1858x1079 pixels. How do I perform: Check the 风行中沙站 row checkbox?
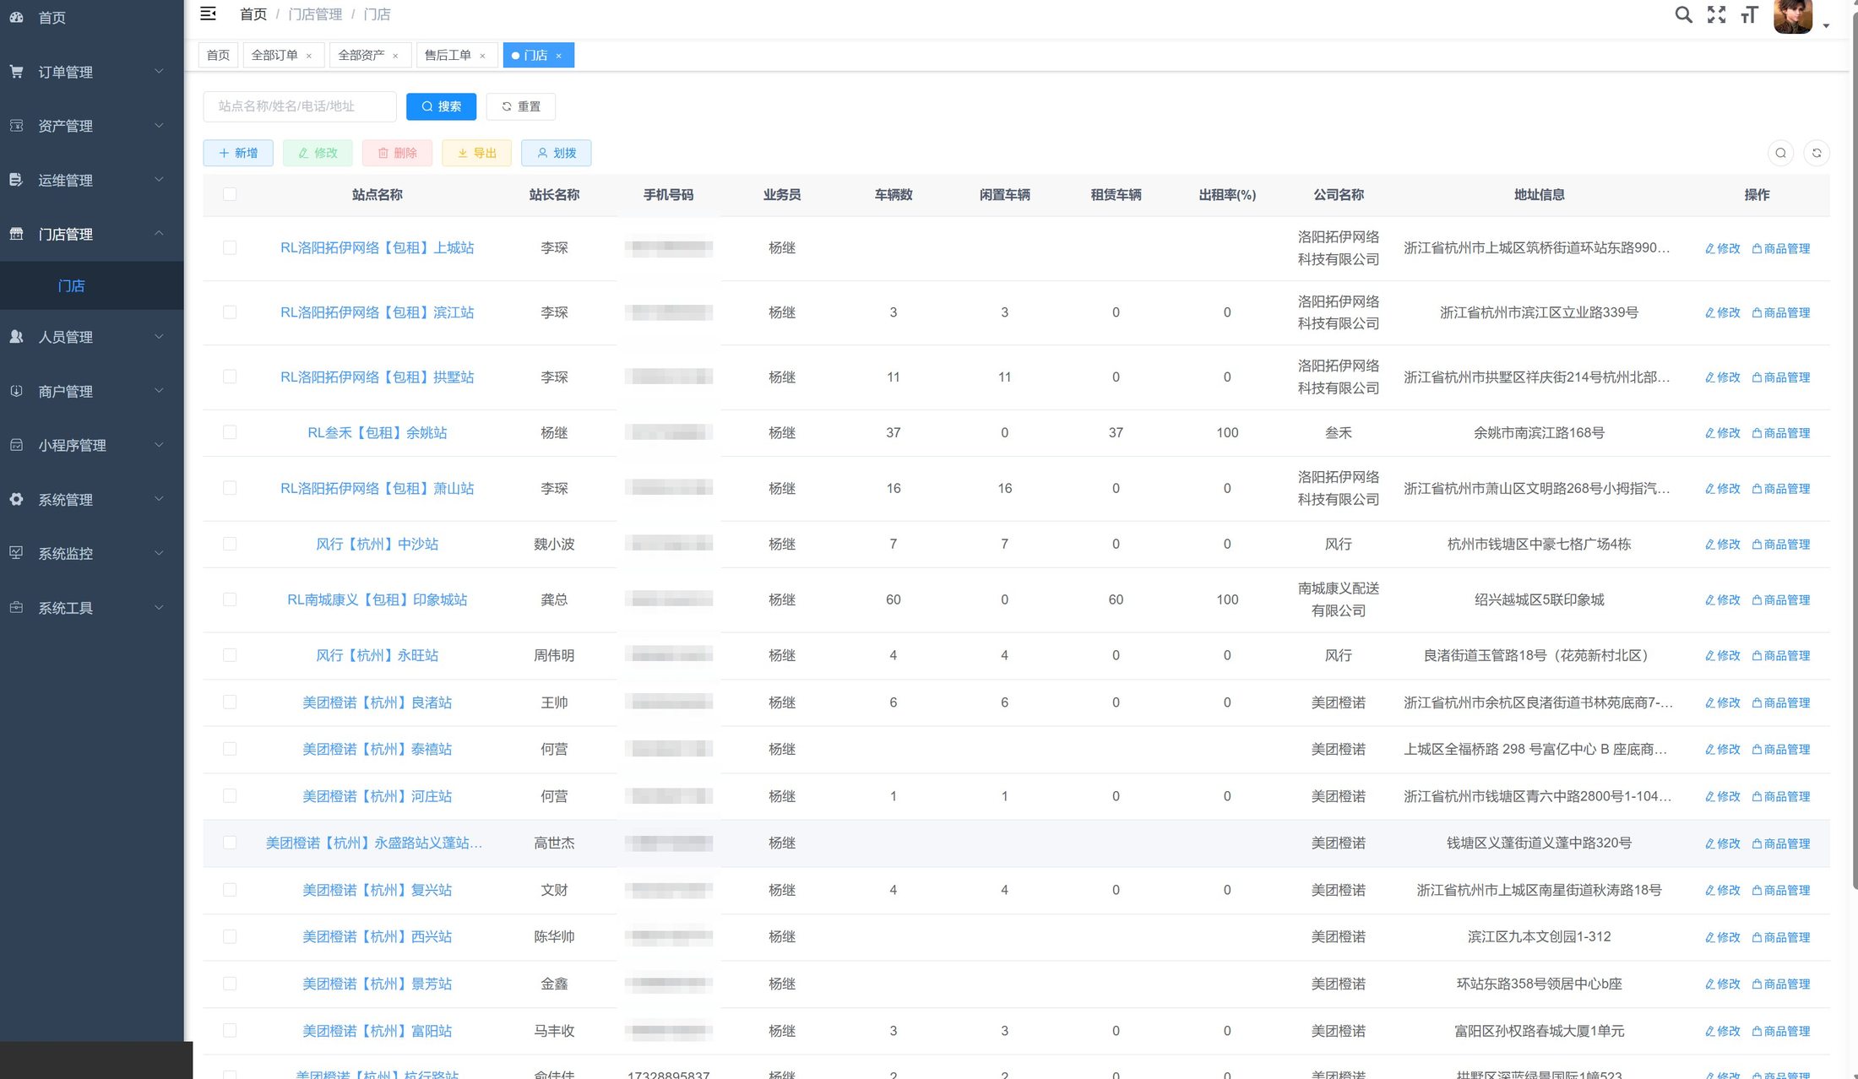coord(230,545)
